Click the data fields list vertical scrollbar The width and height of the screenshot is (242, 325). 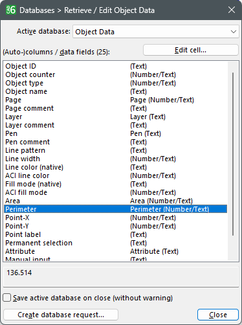(x=233, y=154)
